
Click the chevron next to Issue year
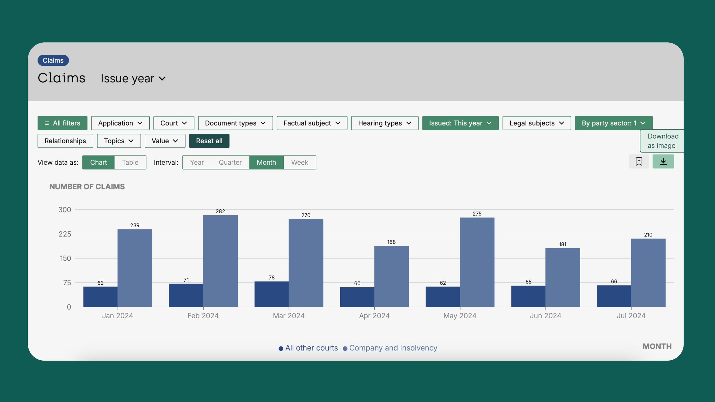pyautogui.click(x=162, y=79)
